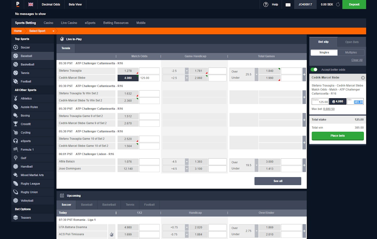Image resolution: width=377 pixels, height=239 pixels.
Task: Open the Soccer sport icon in sidebar
Action: click(16, 47)
